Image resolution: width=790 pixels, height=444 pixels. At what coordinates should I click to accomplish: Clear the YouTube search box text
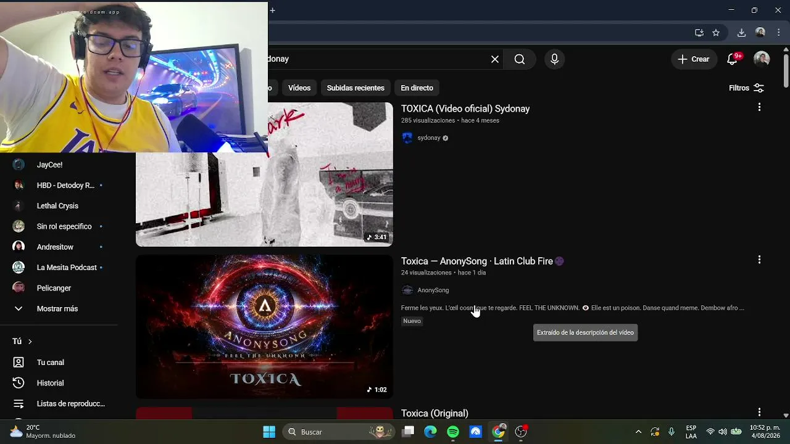click(495, 59)
